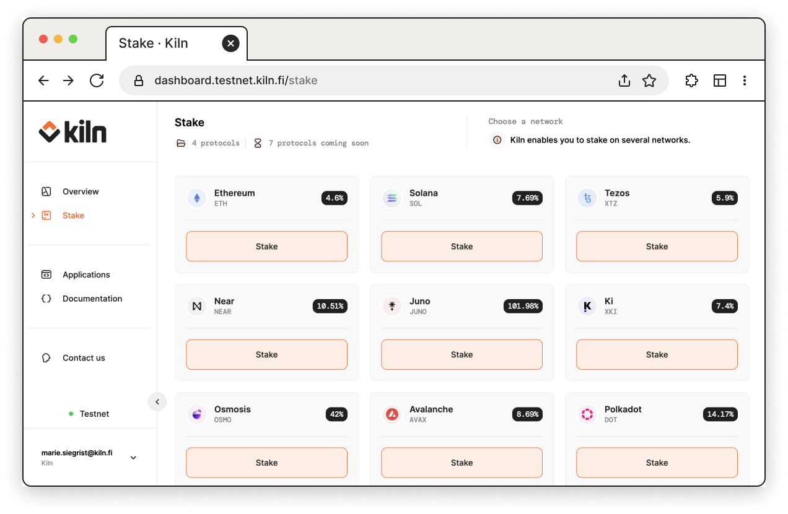This screenshot has height=514, width=788.
Task: Click the Stake button for Tezos
Action: tap(657, 246)
